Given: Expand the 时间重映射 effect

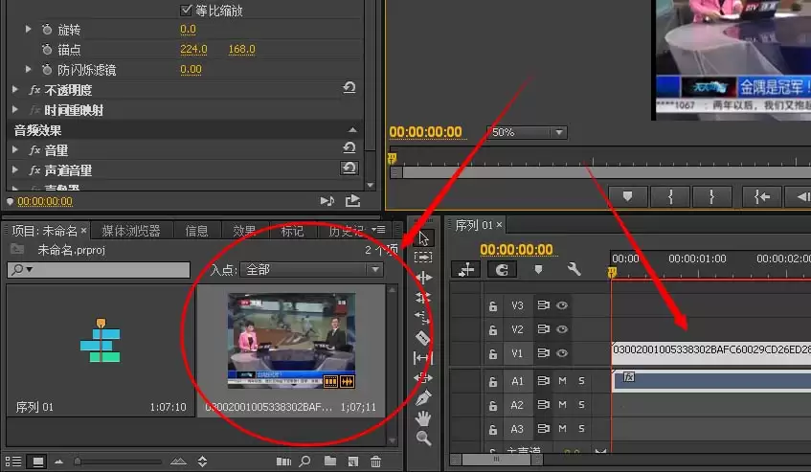Looking at the screenshot, I should coord(15,109).
